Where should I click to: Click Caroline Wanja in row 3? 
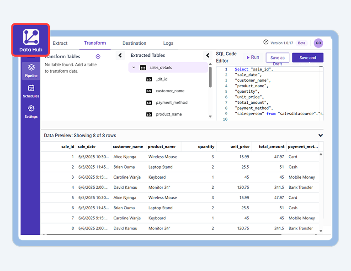[127, 177]
